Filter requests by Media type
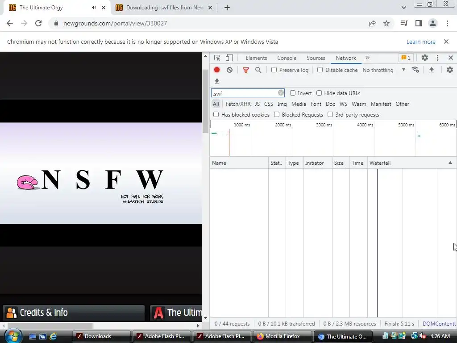Viewport: 457px width, 343px height. click(x=299, y=104)
